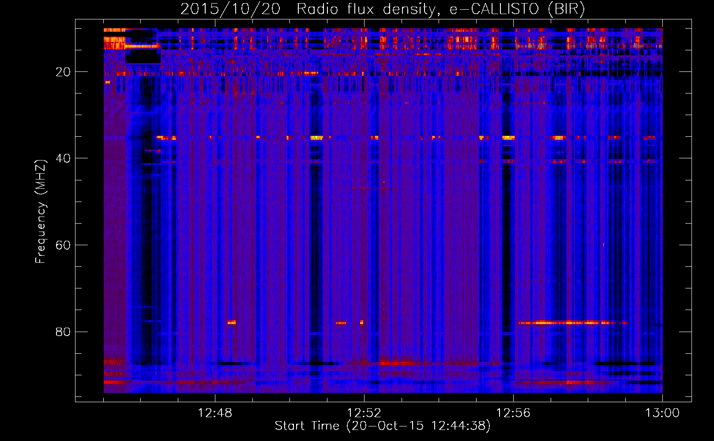
Task: Click the 20 MHz frequency tick label
Action: (x=63, y=72)
